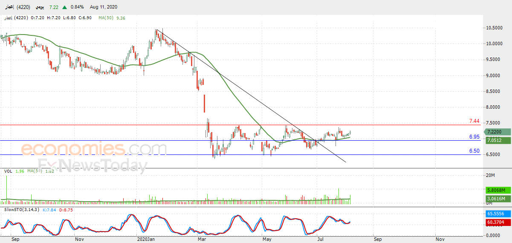Viewport: 512px width, 243px height.
Task: Click the 0.0000 stochastic axis label
Action: [493, 235]
